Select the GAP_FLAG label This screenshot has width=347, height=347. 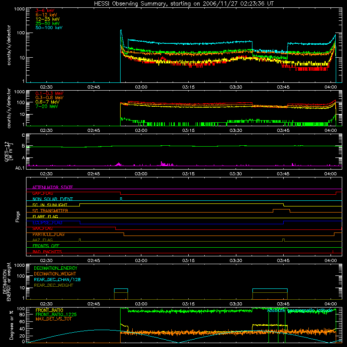(x=43, y=193)
